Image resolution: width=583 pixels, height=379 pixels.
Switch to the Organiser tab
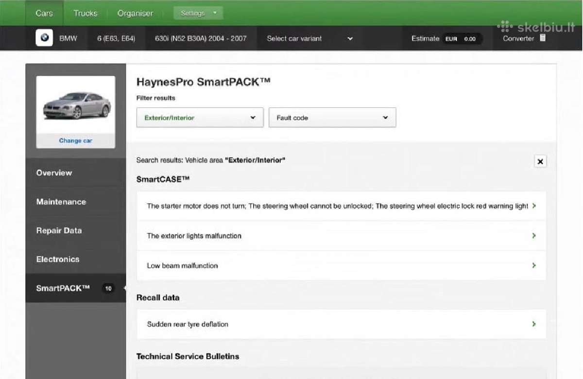point(135,13)
